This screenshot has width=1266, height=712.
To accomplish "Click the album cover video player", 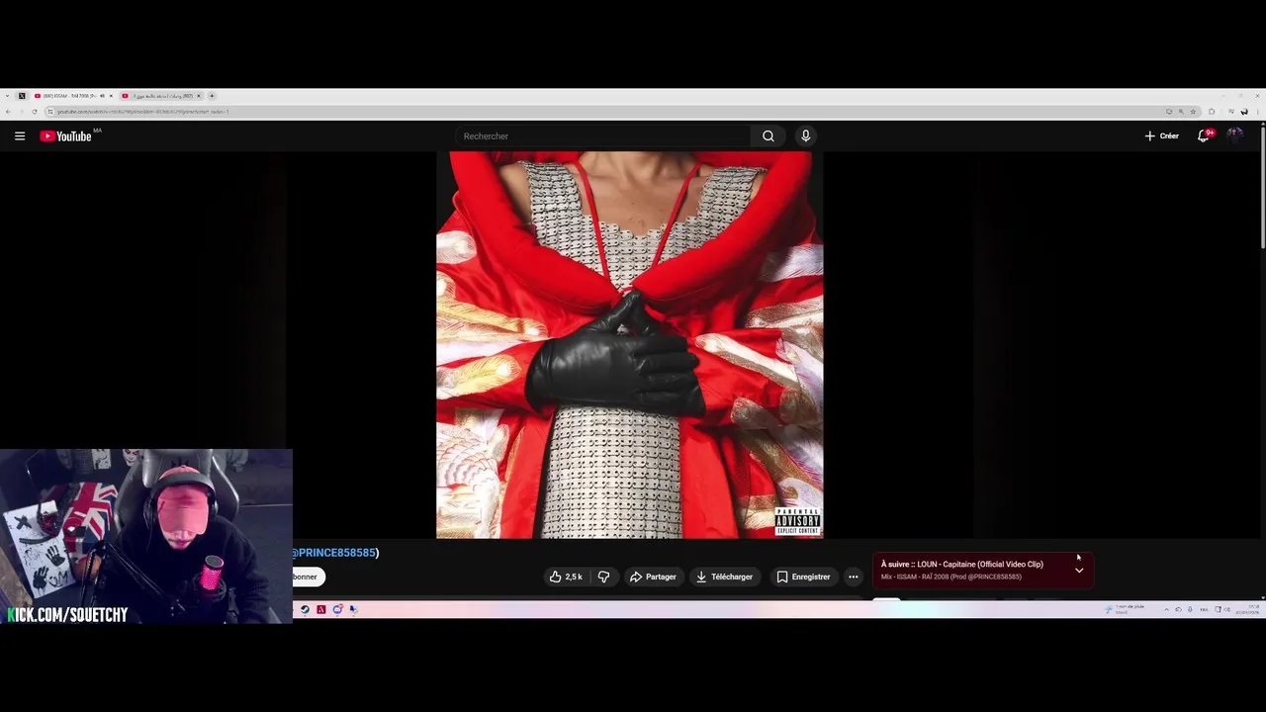I will pos(629,345).
